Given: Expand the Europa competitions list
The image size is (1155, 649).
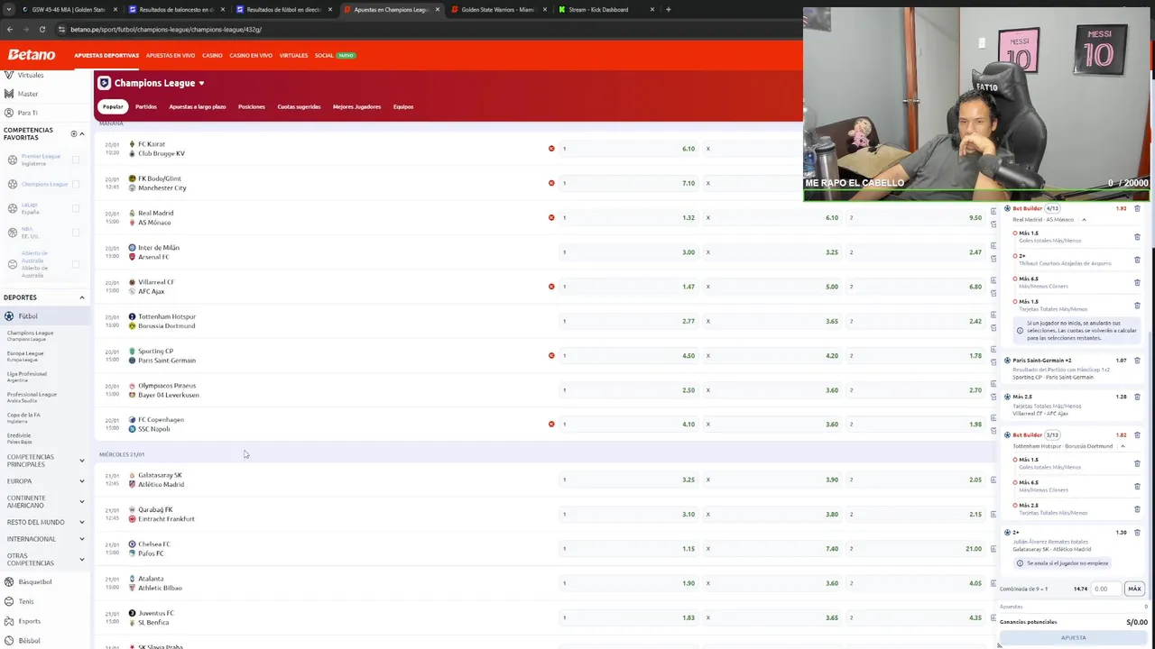Looking at the screenshot, I should click(81, 481).
